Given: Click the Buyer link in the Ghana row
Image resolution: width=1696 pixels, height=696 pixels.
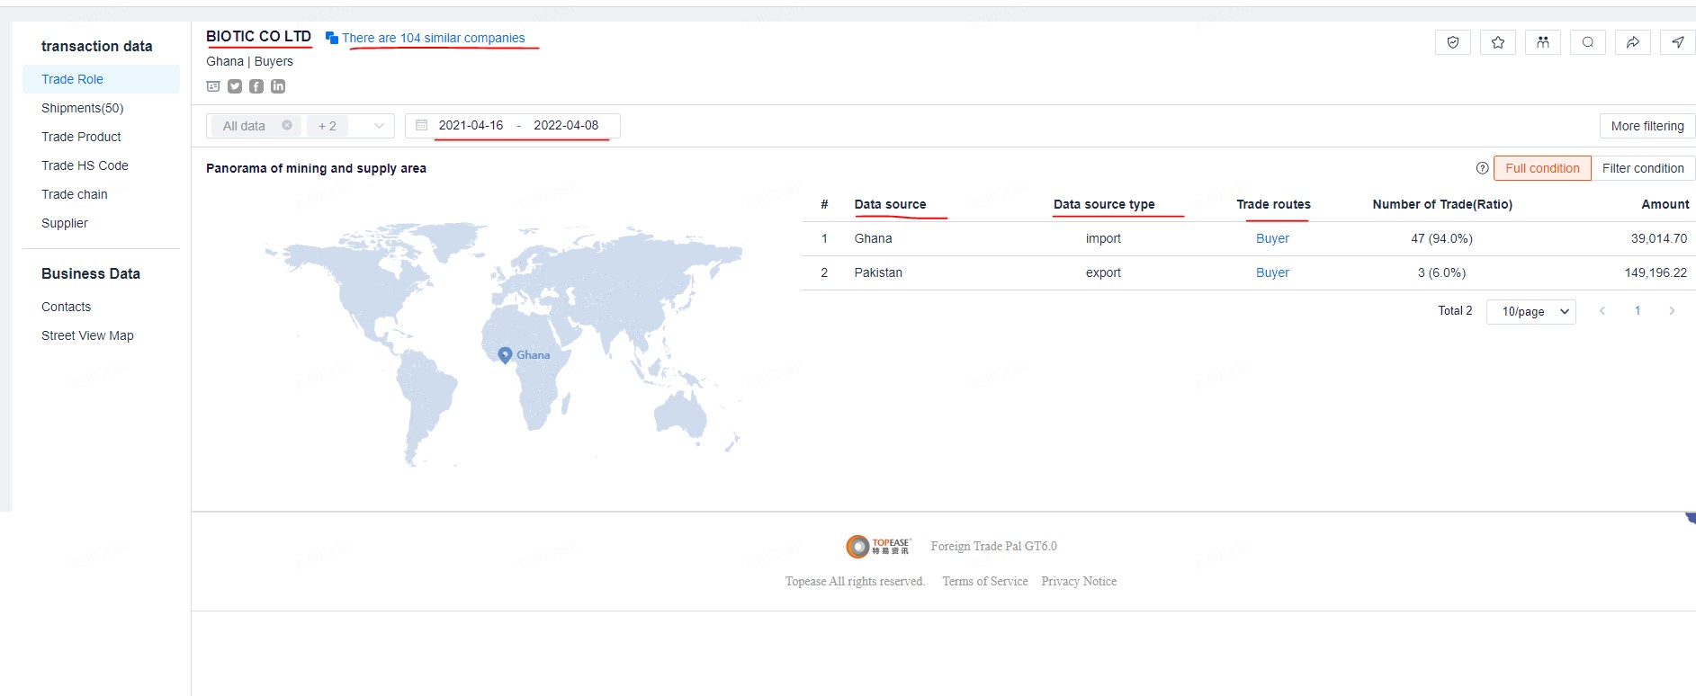Looking at the screenshot, I should click(x=1272, y=238).
